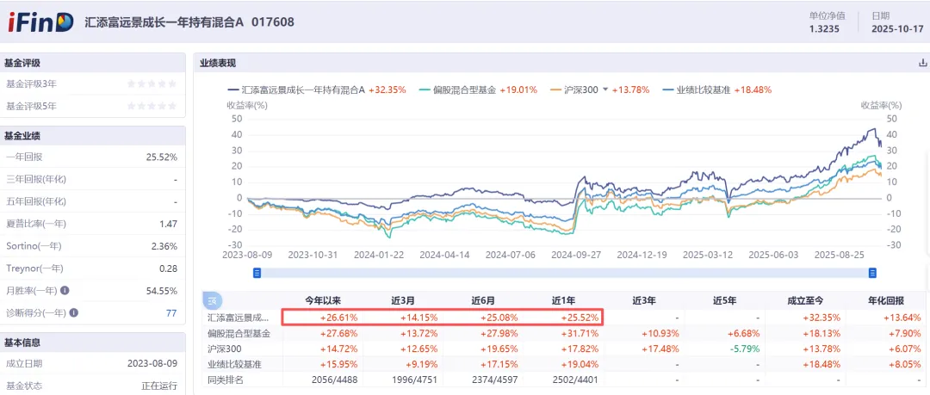
Task: Click the info icon next to 诊断得分(一年)
Action: [x=73, y=313]
